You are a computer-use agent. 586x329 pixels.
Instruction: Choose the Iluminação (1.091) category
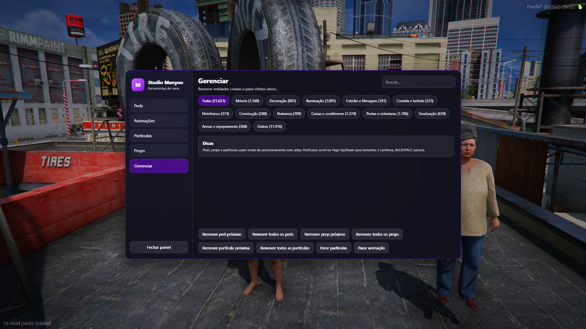321,101
